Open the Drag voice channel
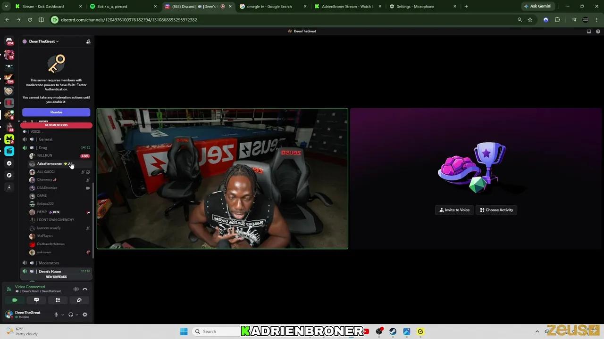 (x=56, y=148)
